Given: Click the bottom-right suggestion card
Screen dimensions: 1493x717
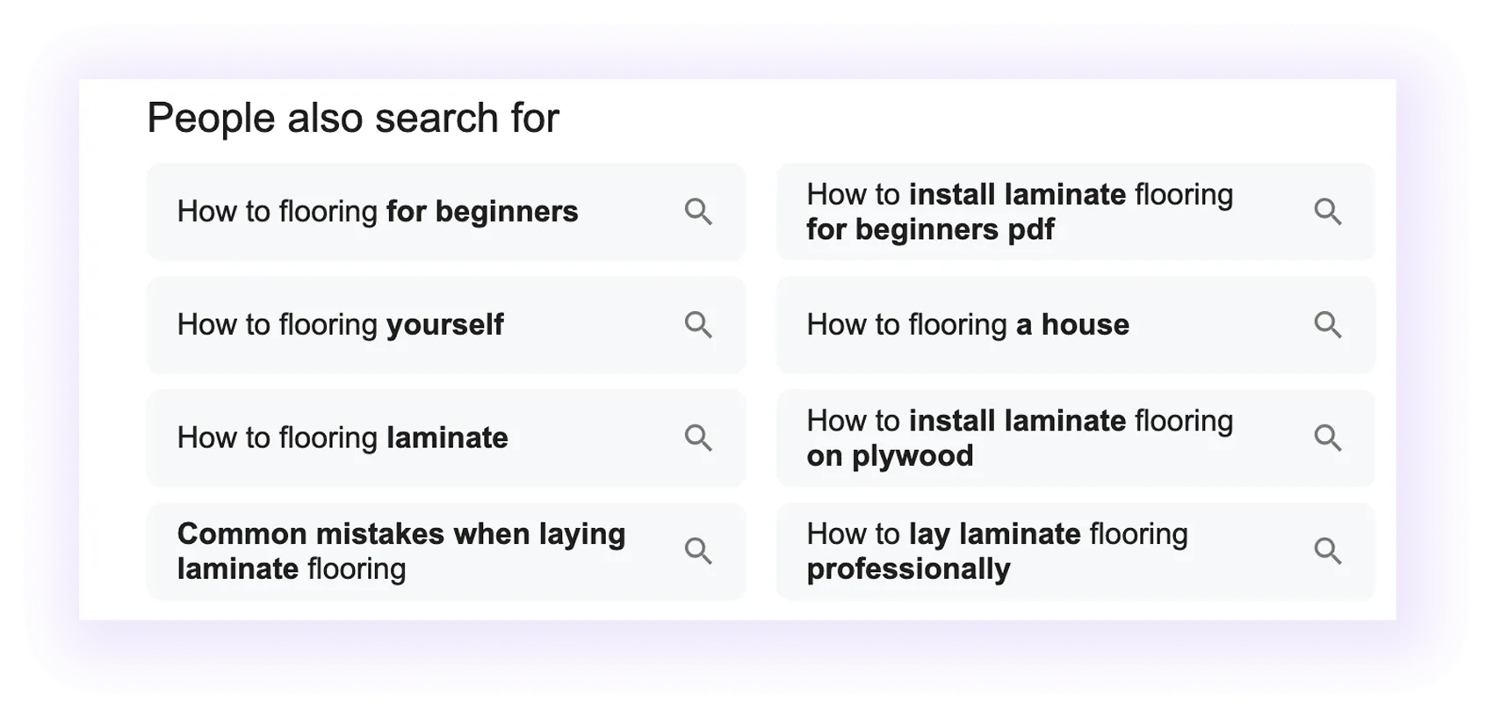Looking at the screenshot, I should tap(1075, 551).
